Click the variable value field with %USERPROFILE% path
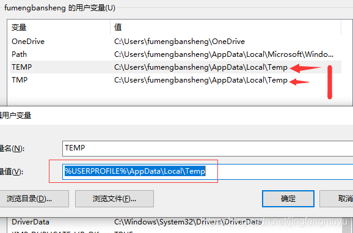Screen dimensions: 353x233 208,171
